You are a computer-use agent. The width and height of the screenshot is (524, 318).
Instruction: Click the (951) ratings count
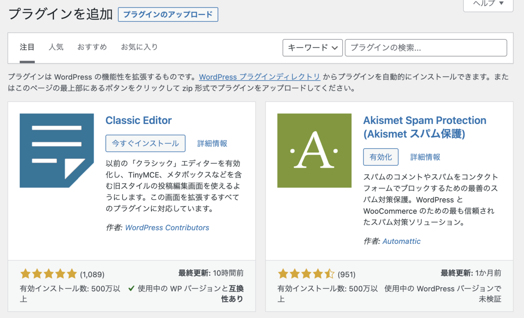click(x=346, y=274)
